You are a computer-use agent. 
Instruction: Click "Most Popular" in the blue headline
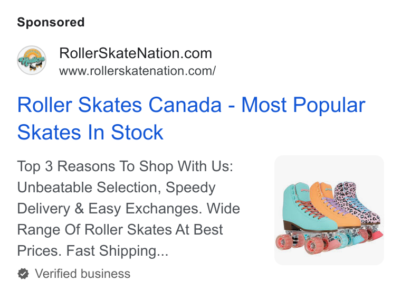(303, 105)
